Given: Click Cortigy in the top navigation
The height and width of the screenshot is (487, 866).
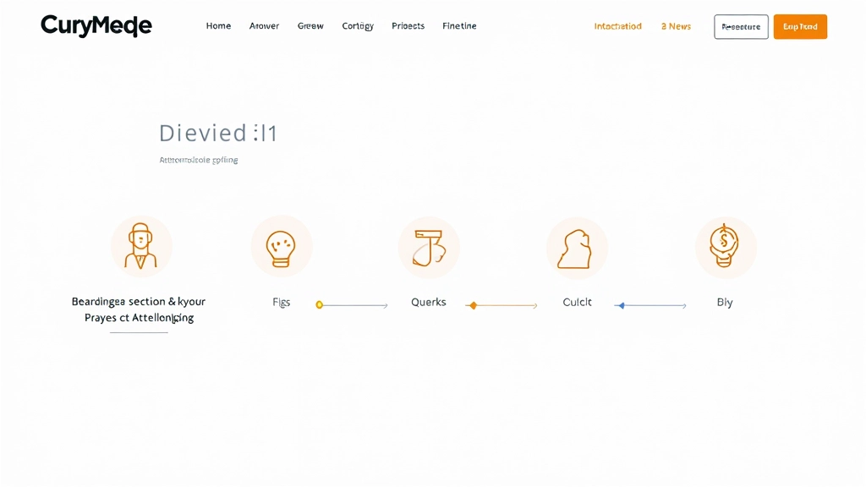Looking at the screenshot, I should click(357, 25).
